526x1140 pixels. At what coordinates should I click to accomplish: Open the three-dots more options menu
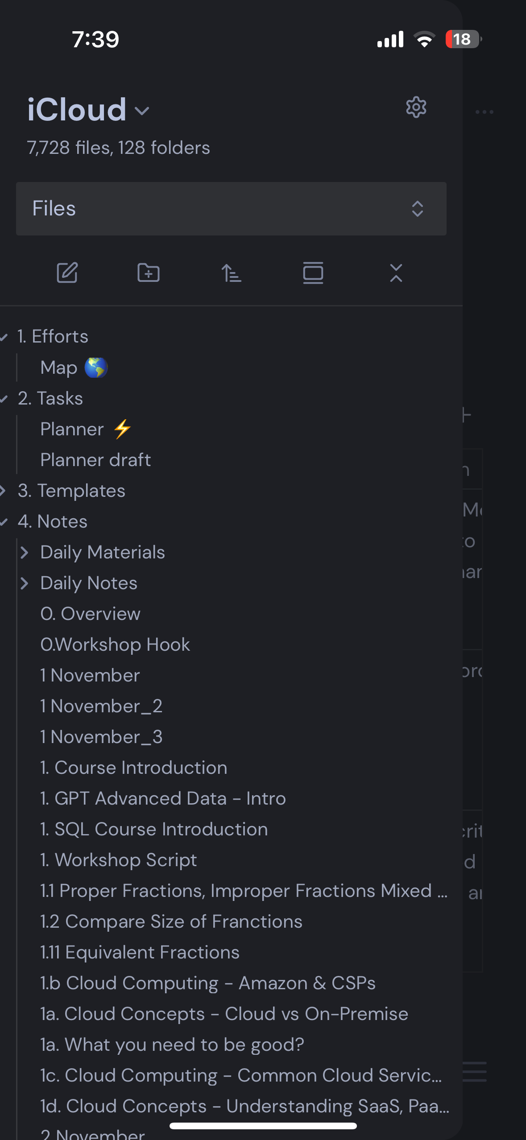point(484,112)
